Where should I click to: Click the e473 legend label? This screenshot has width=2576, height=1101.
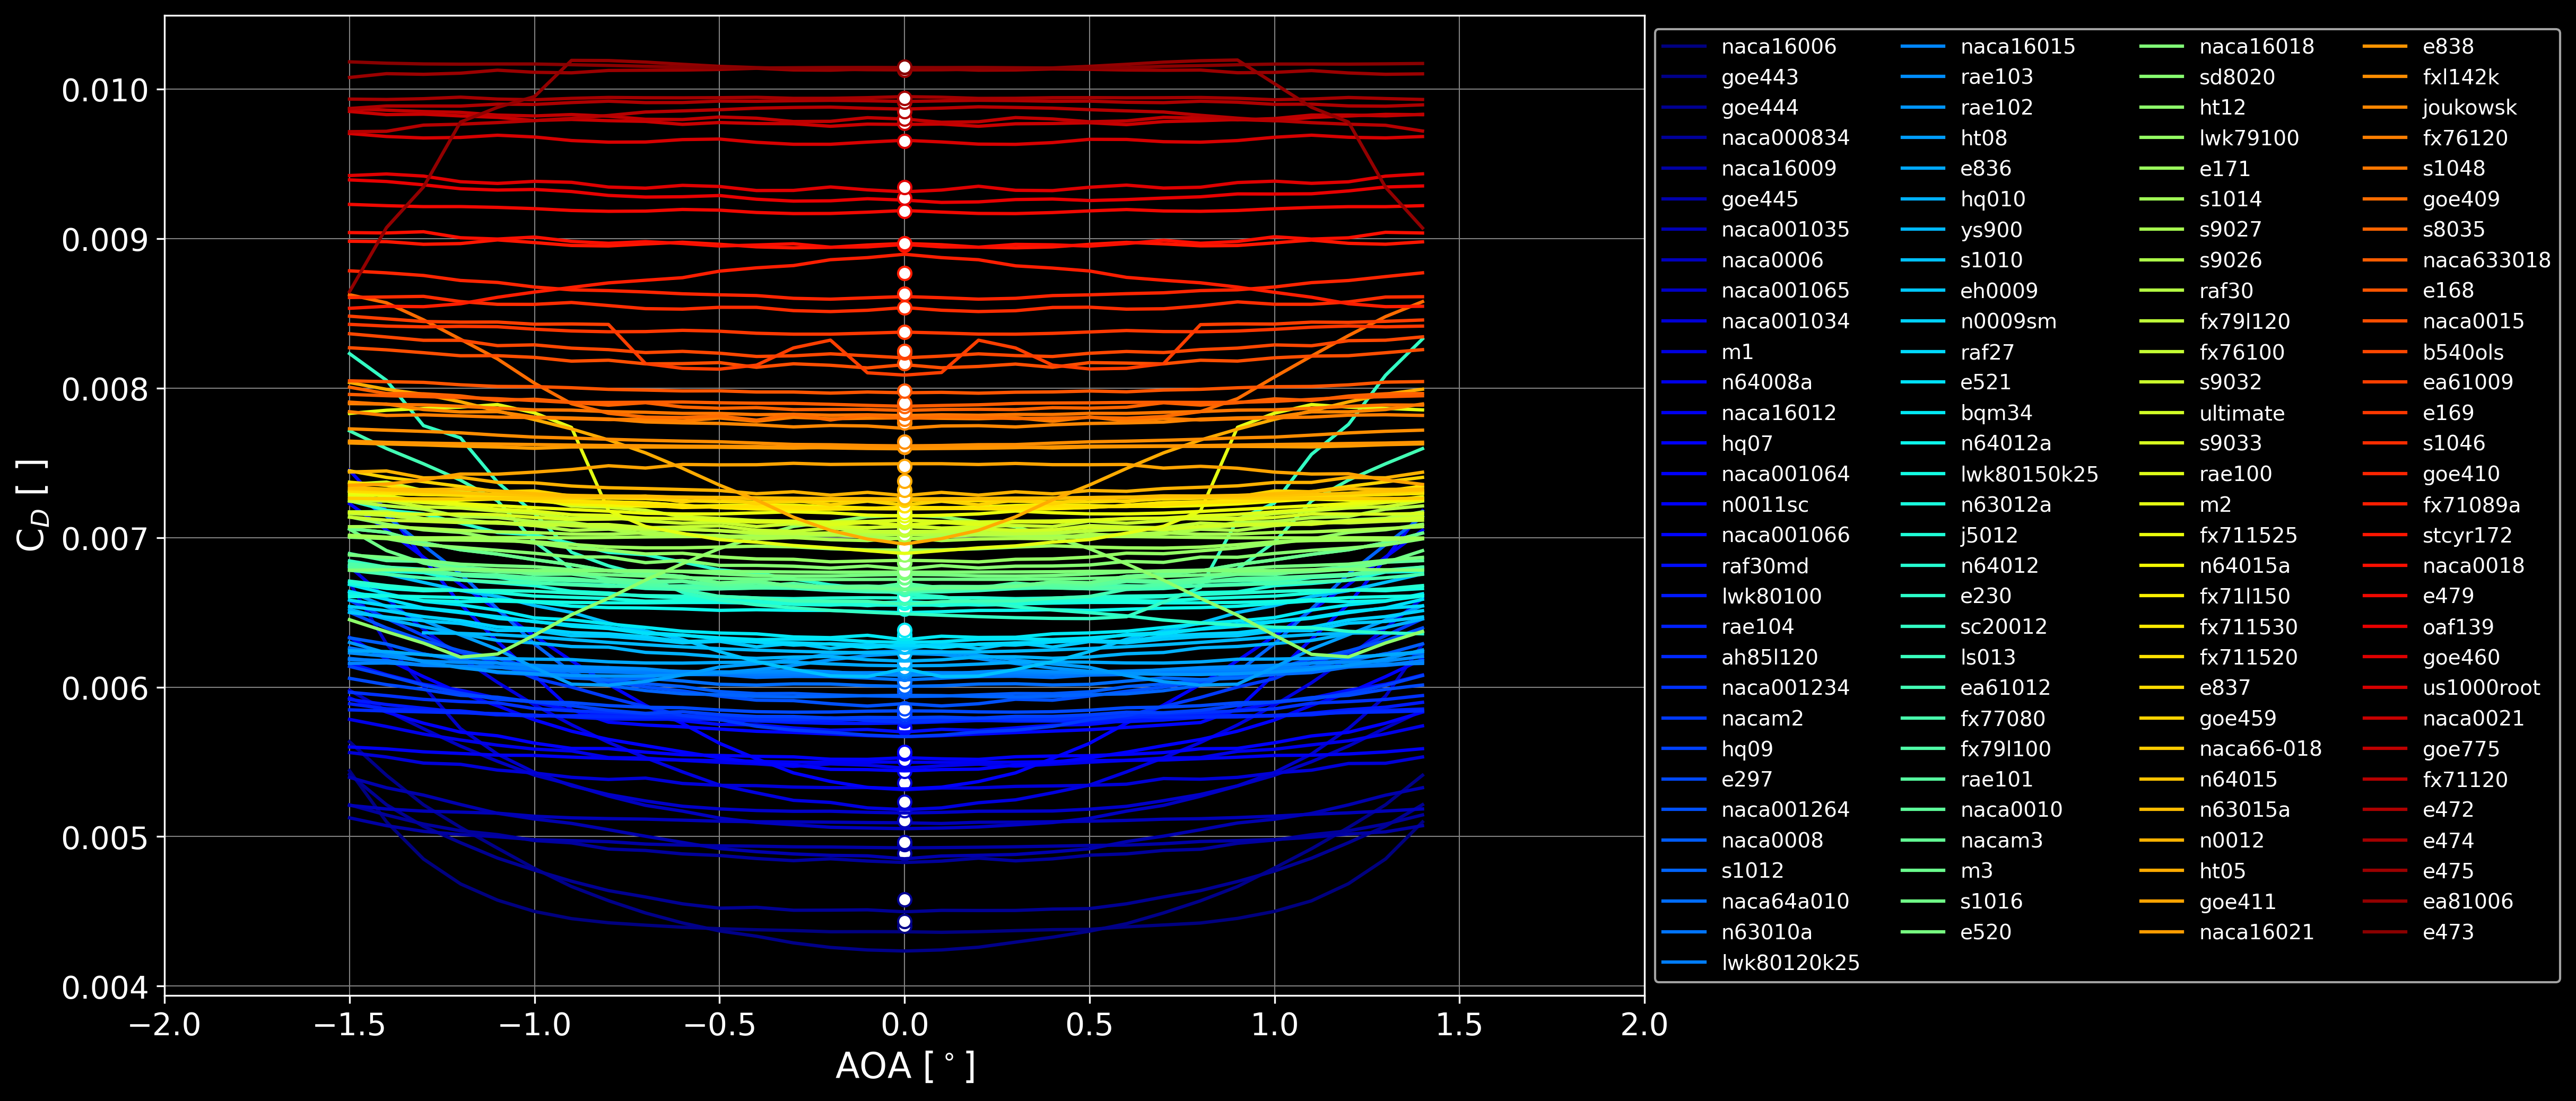pos(2447,932)
